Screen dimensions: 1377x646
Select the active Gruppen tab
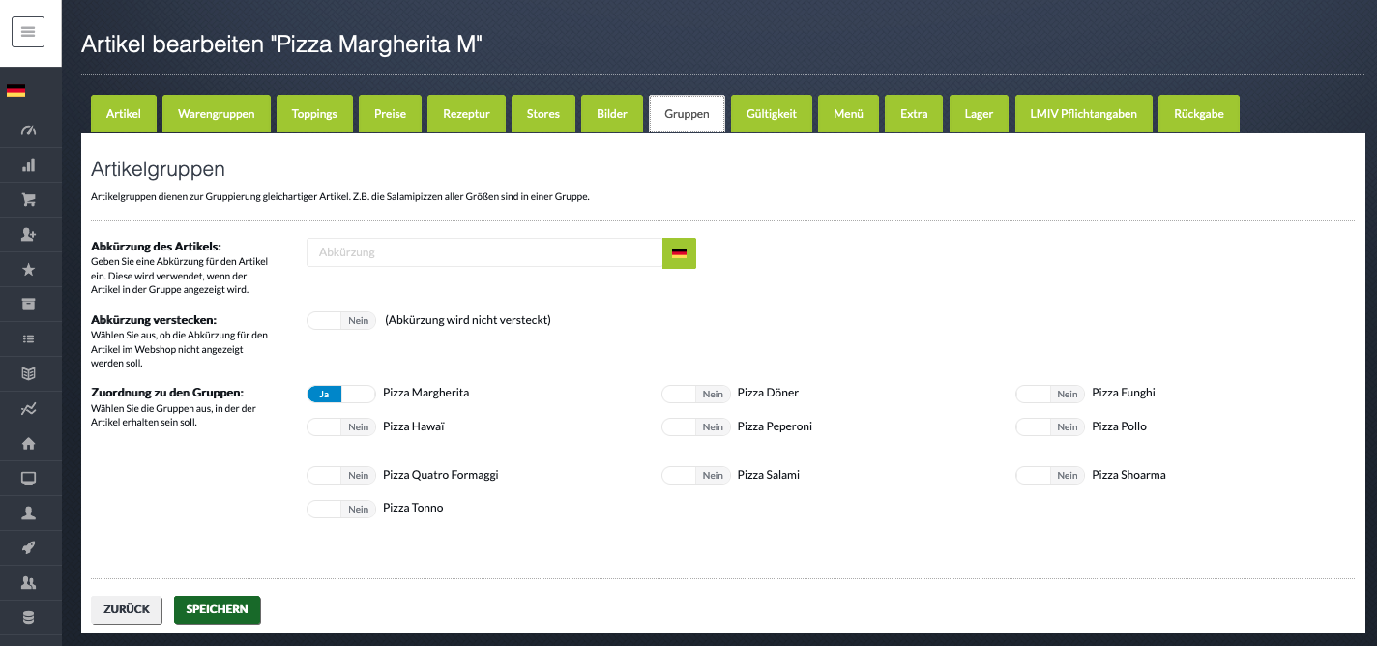click(687, 113)
